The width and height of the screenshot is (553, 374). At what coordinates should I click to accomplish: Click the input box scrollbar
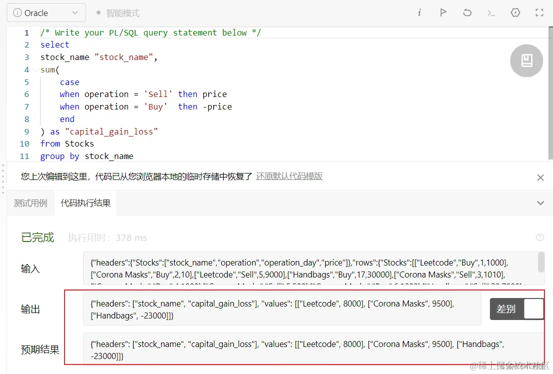pos(541,262)
